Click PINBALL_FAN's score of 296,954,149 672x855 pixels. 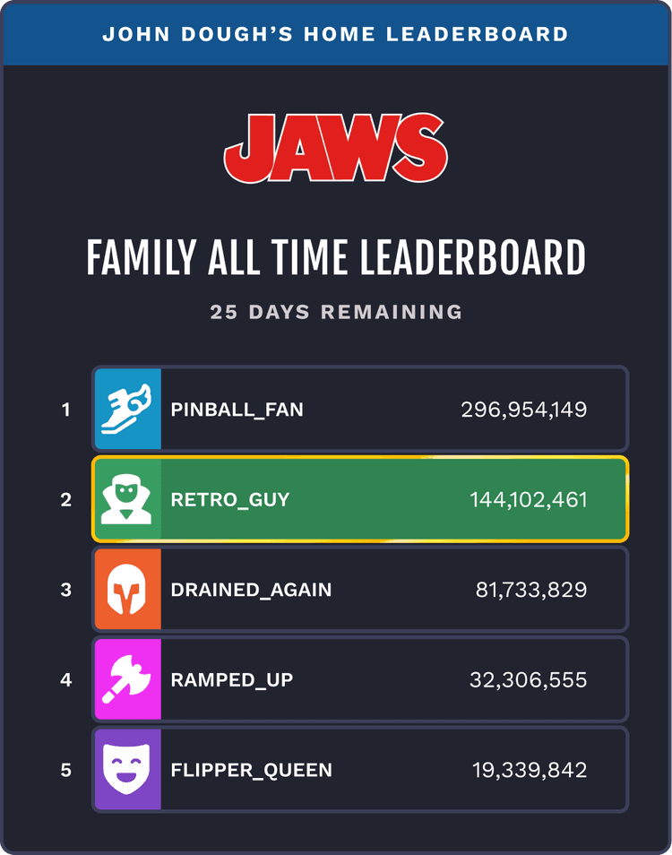click(523, 410)
